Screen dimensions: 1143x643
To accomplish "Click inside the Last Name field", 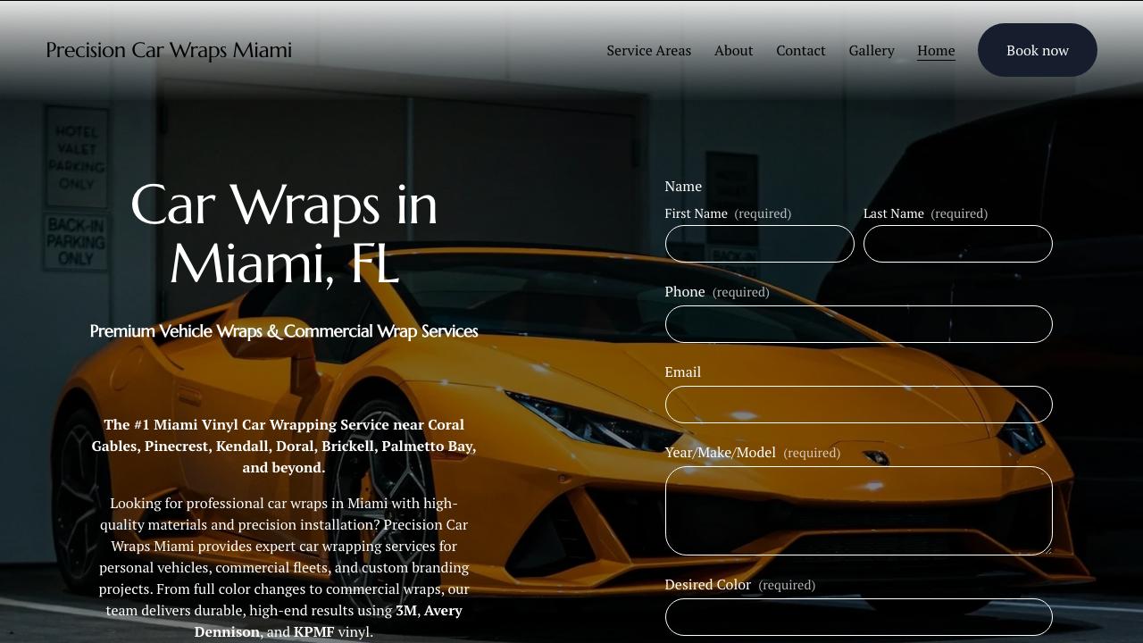I will (x=957, y=243).
